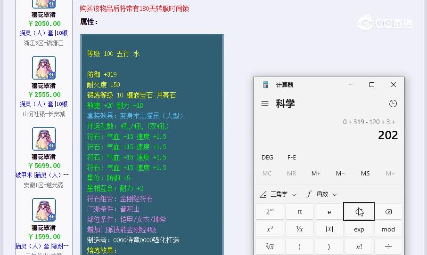The width and height of the screenshot is (427, 255).
Task: Click the expression 0 + 319 - 120 + 3 +
Action: pos(369,122)
